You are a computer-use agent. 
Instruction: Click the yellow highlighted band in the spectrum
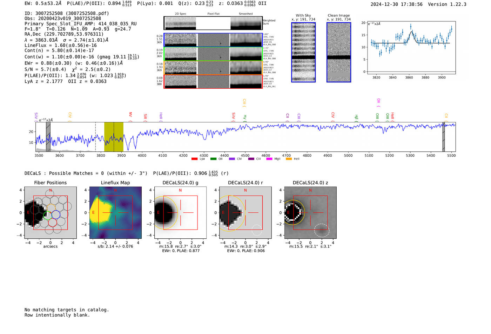114,137
